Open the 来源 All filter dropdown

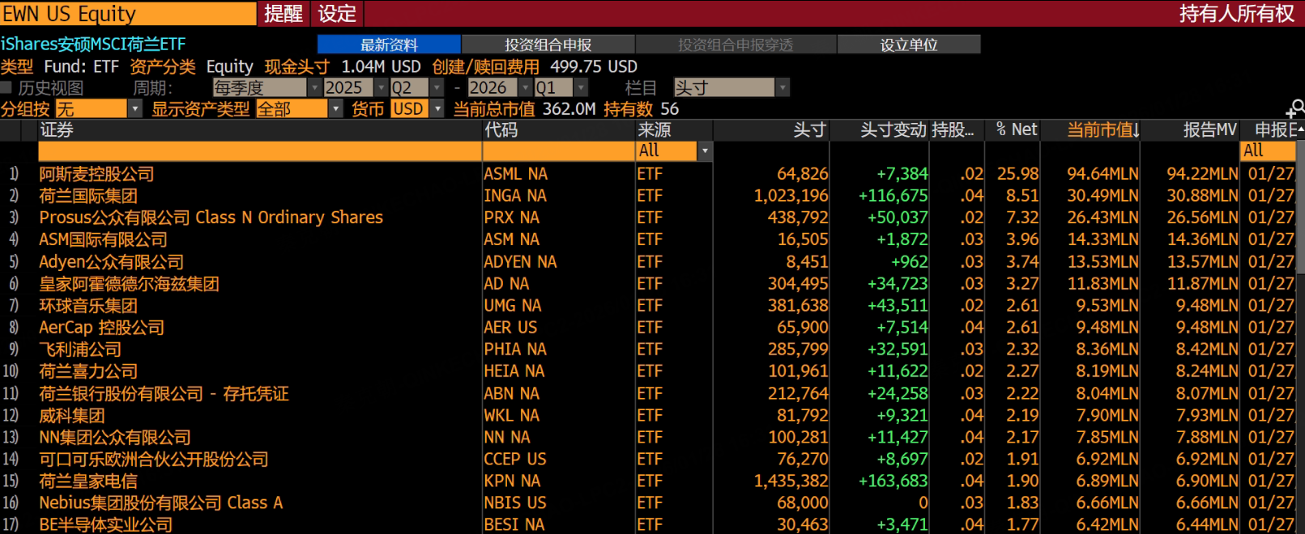tap(674, 151)
